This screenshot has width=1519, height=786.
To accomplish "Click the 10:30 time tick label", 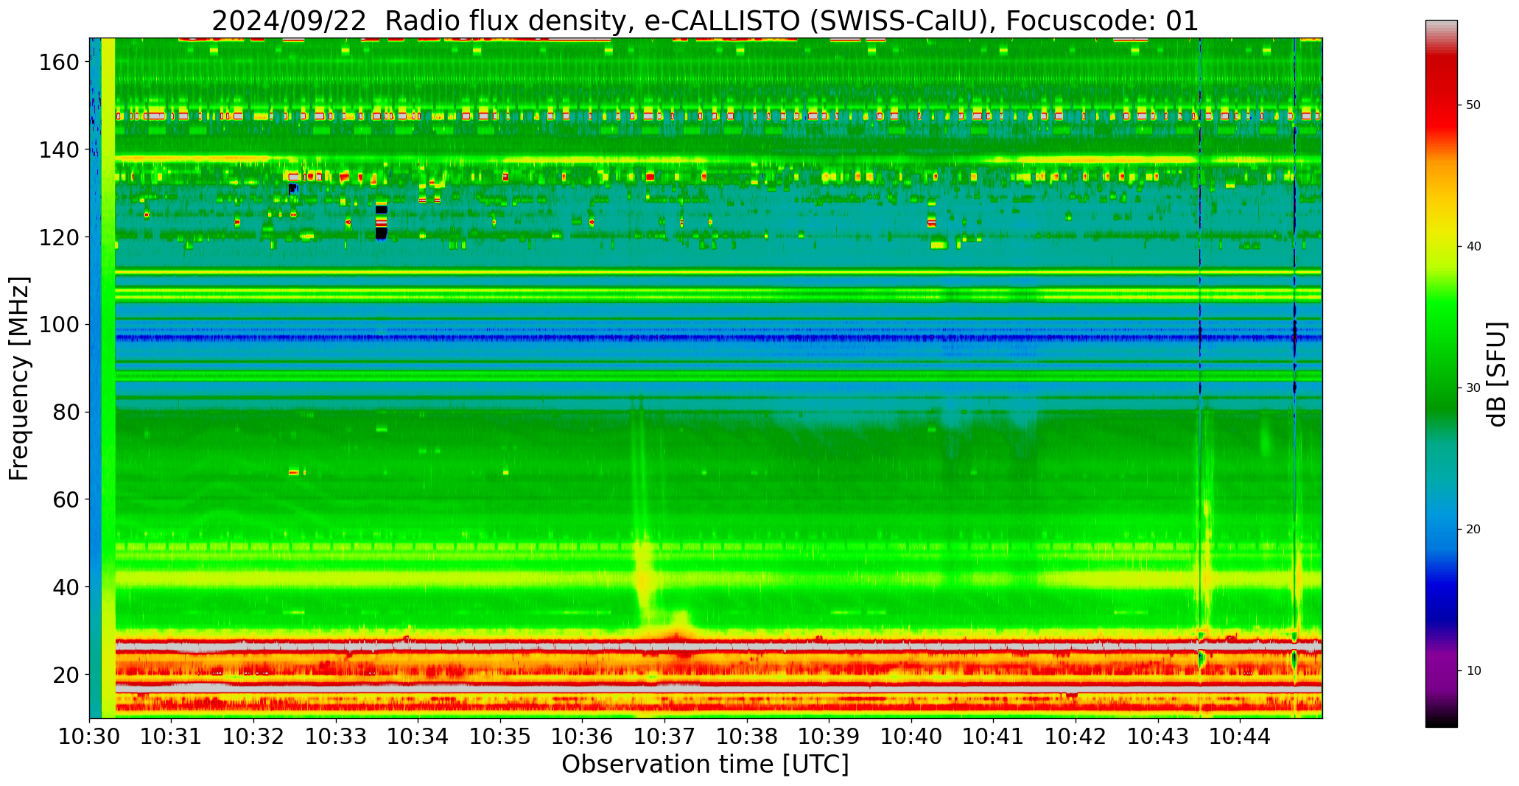I will coord(90,737).
